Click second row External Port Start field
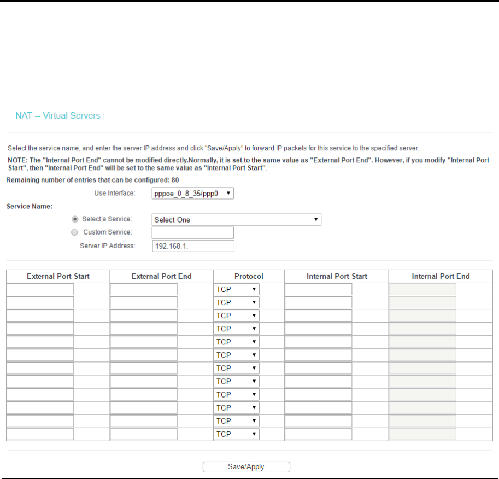Screen dimensions: 499x479 pos(40,302)
